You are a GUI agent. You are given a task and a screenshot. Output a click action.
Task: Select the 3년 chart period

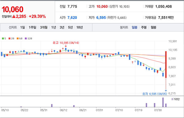pyautogui.click(x=62, y=28)
